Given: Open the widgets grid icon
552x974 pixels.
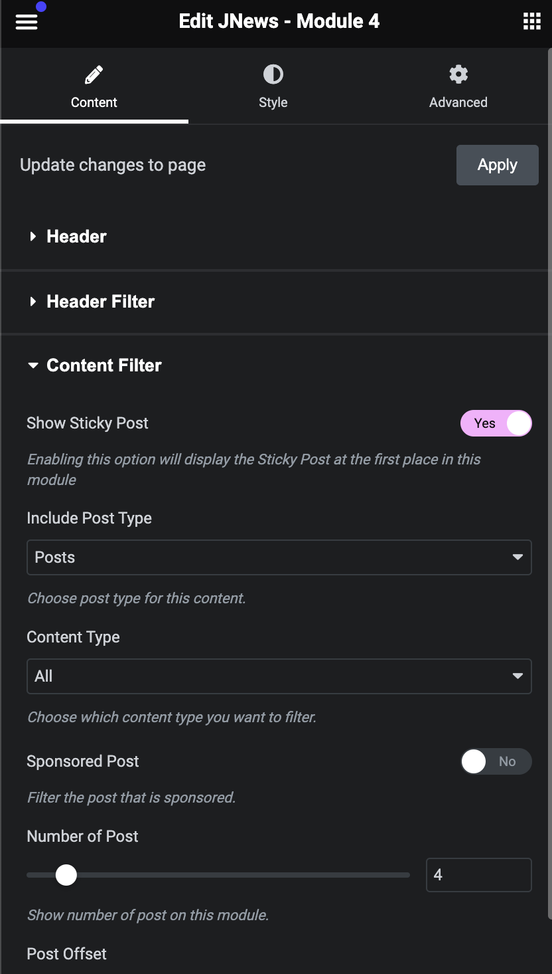Looking at the screenshot, I should (531, 21).
